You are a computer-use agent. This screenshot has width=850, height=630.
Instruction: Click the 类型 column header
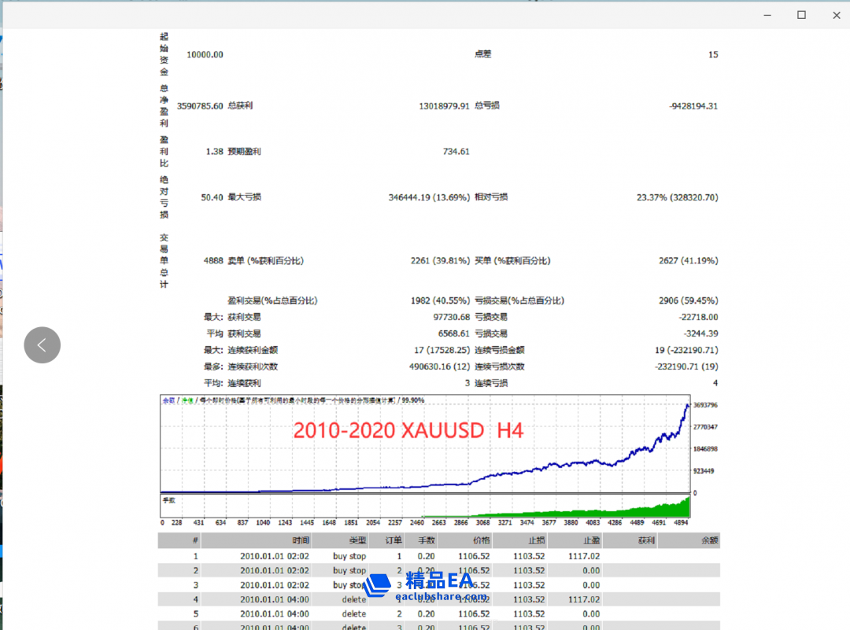357,540
